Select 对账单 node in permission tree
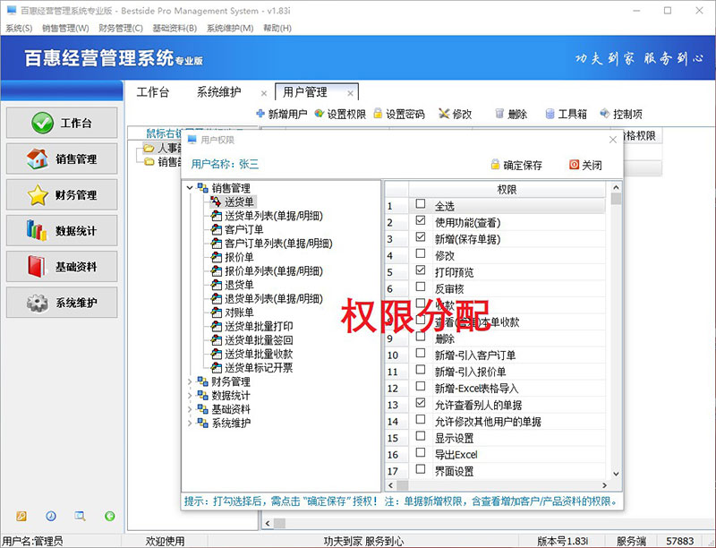This screenshot has width=716, height=548. [239, 313]
